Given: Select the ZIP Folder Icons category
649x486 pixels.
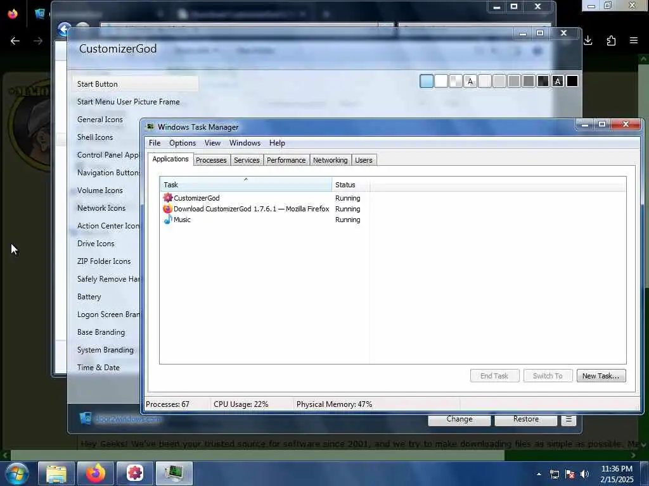Looking at the screenshot, I should (104, 261).
